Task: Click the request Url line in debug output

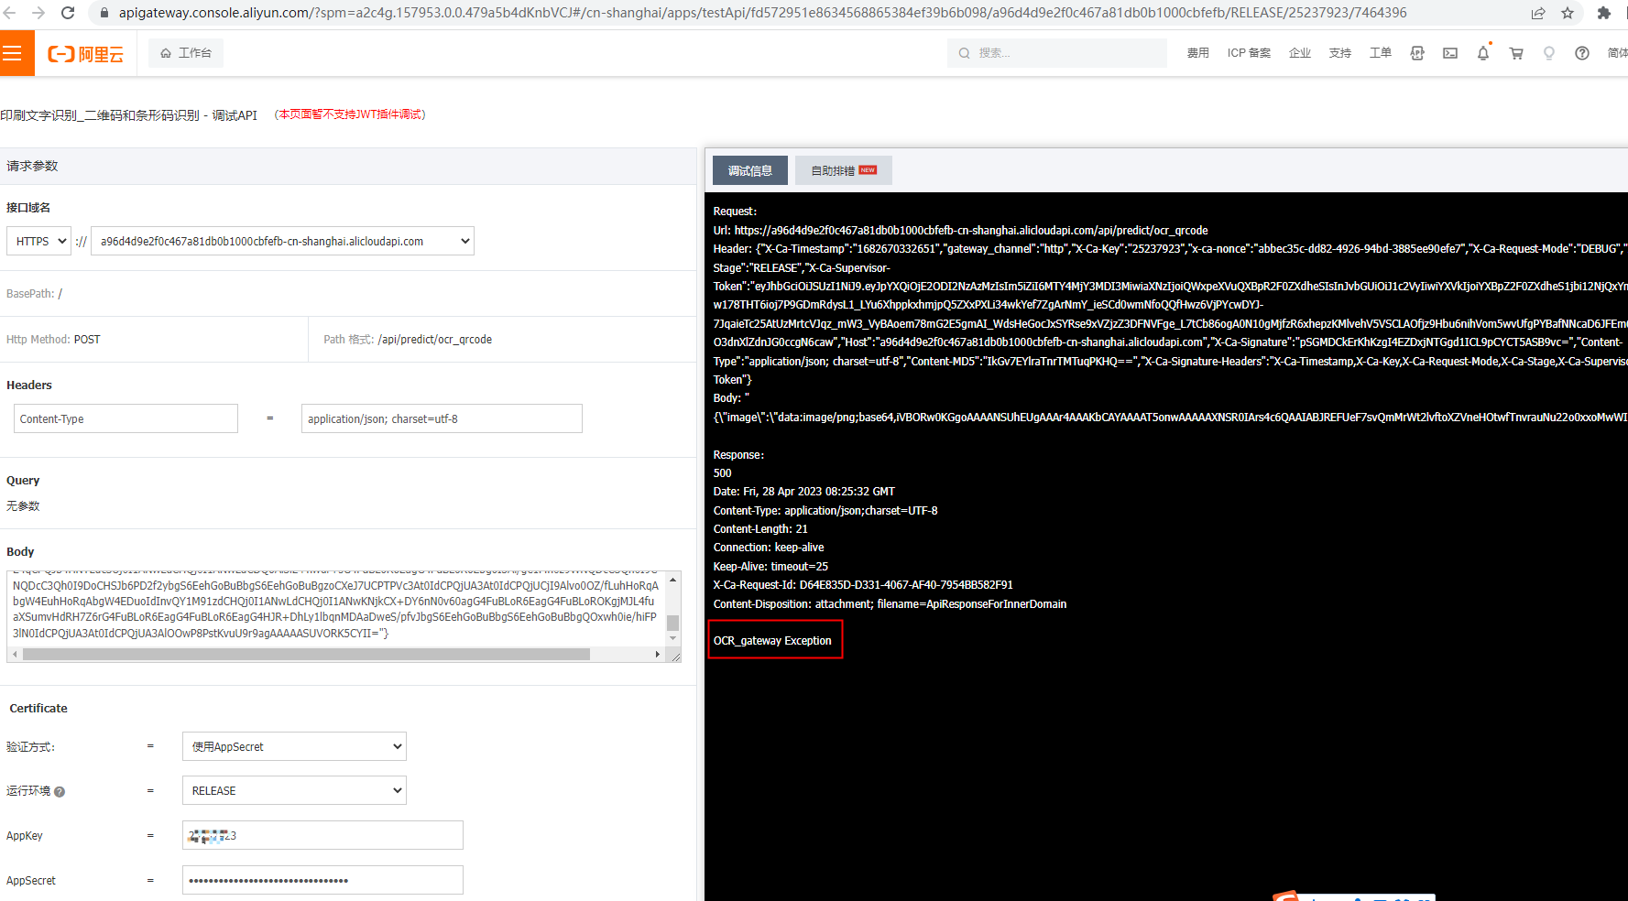Action: tap(960, 230)
